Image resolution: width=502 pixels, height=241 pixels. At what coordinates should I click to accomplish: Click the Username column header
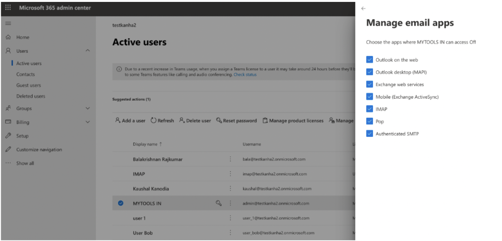[x=252, y=144]
